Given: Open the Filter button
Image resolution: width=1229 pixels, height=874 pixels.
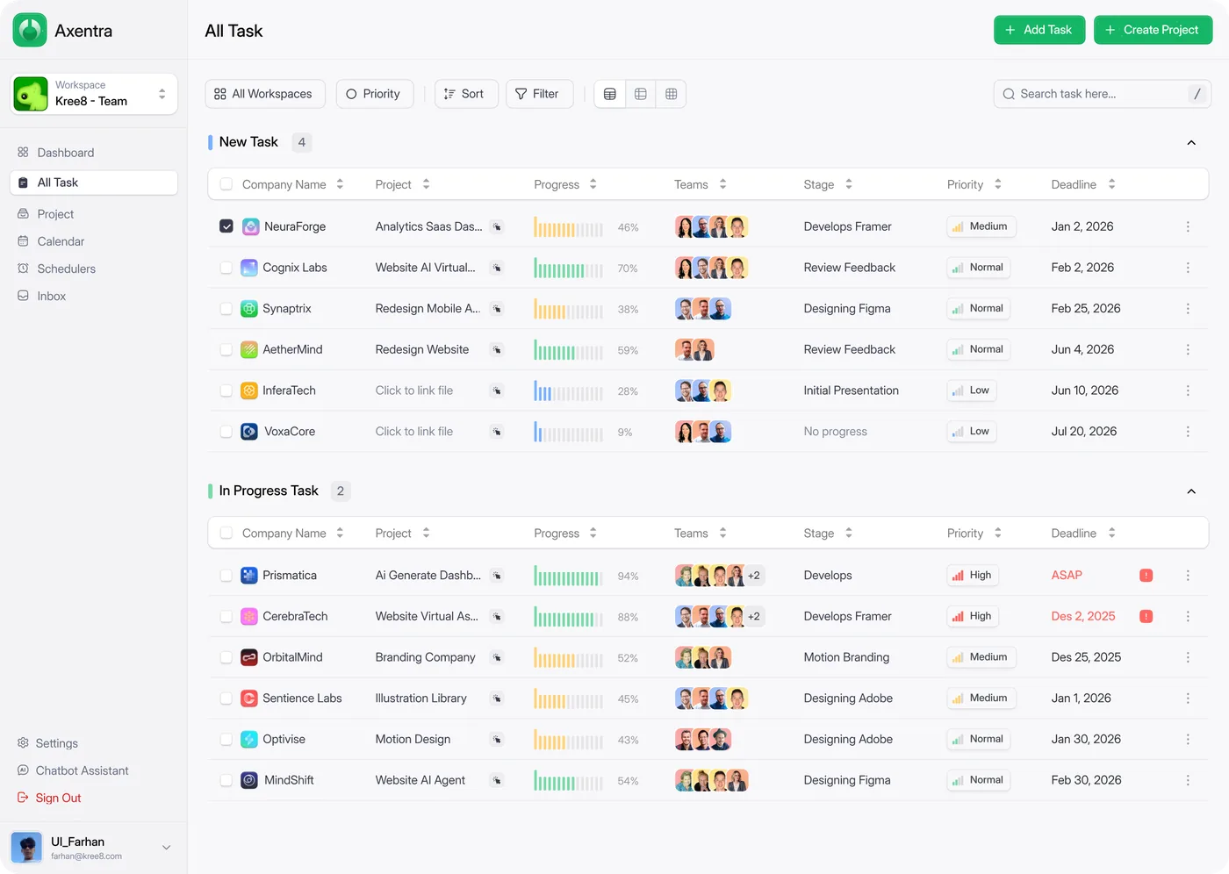Looking at the screenshot, I should tap(539, 94).
